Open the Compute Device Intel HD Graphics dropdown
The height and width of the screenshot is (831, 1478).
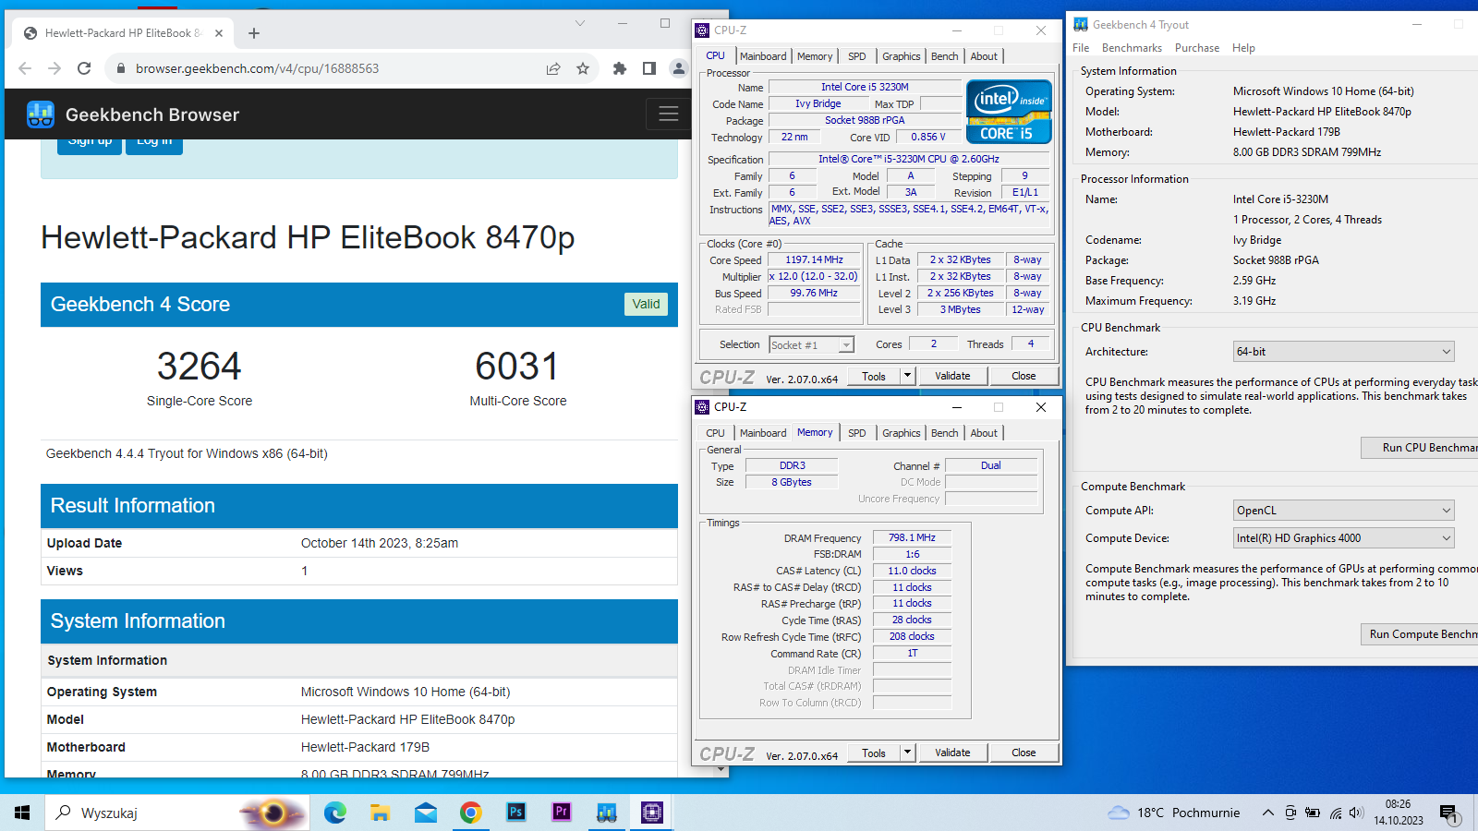point(1343,538)
